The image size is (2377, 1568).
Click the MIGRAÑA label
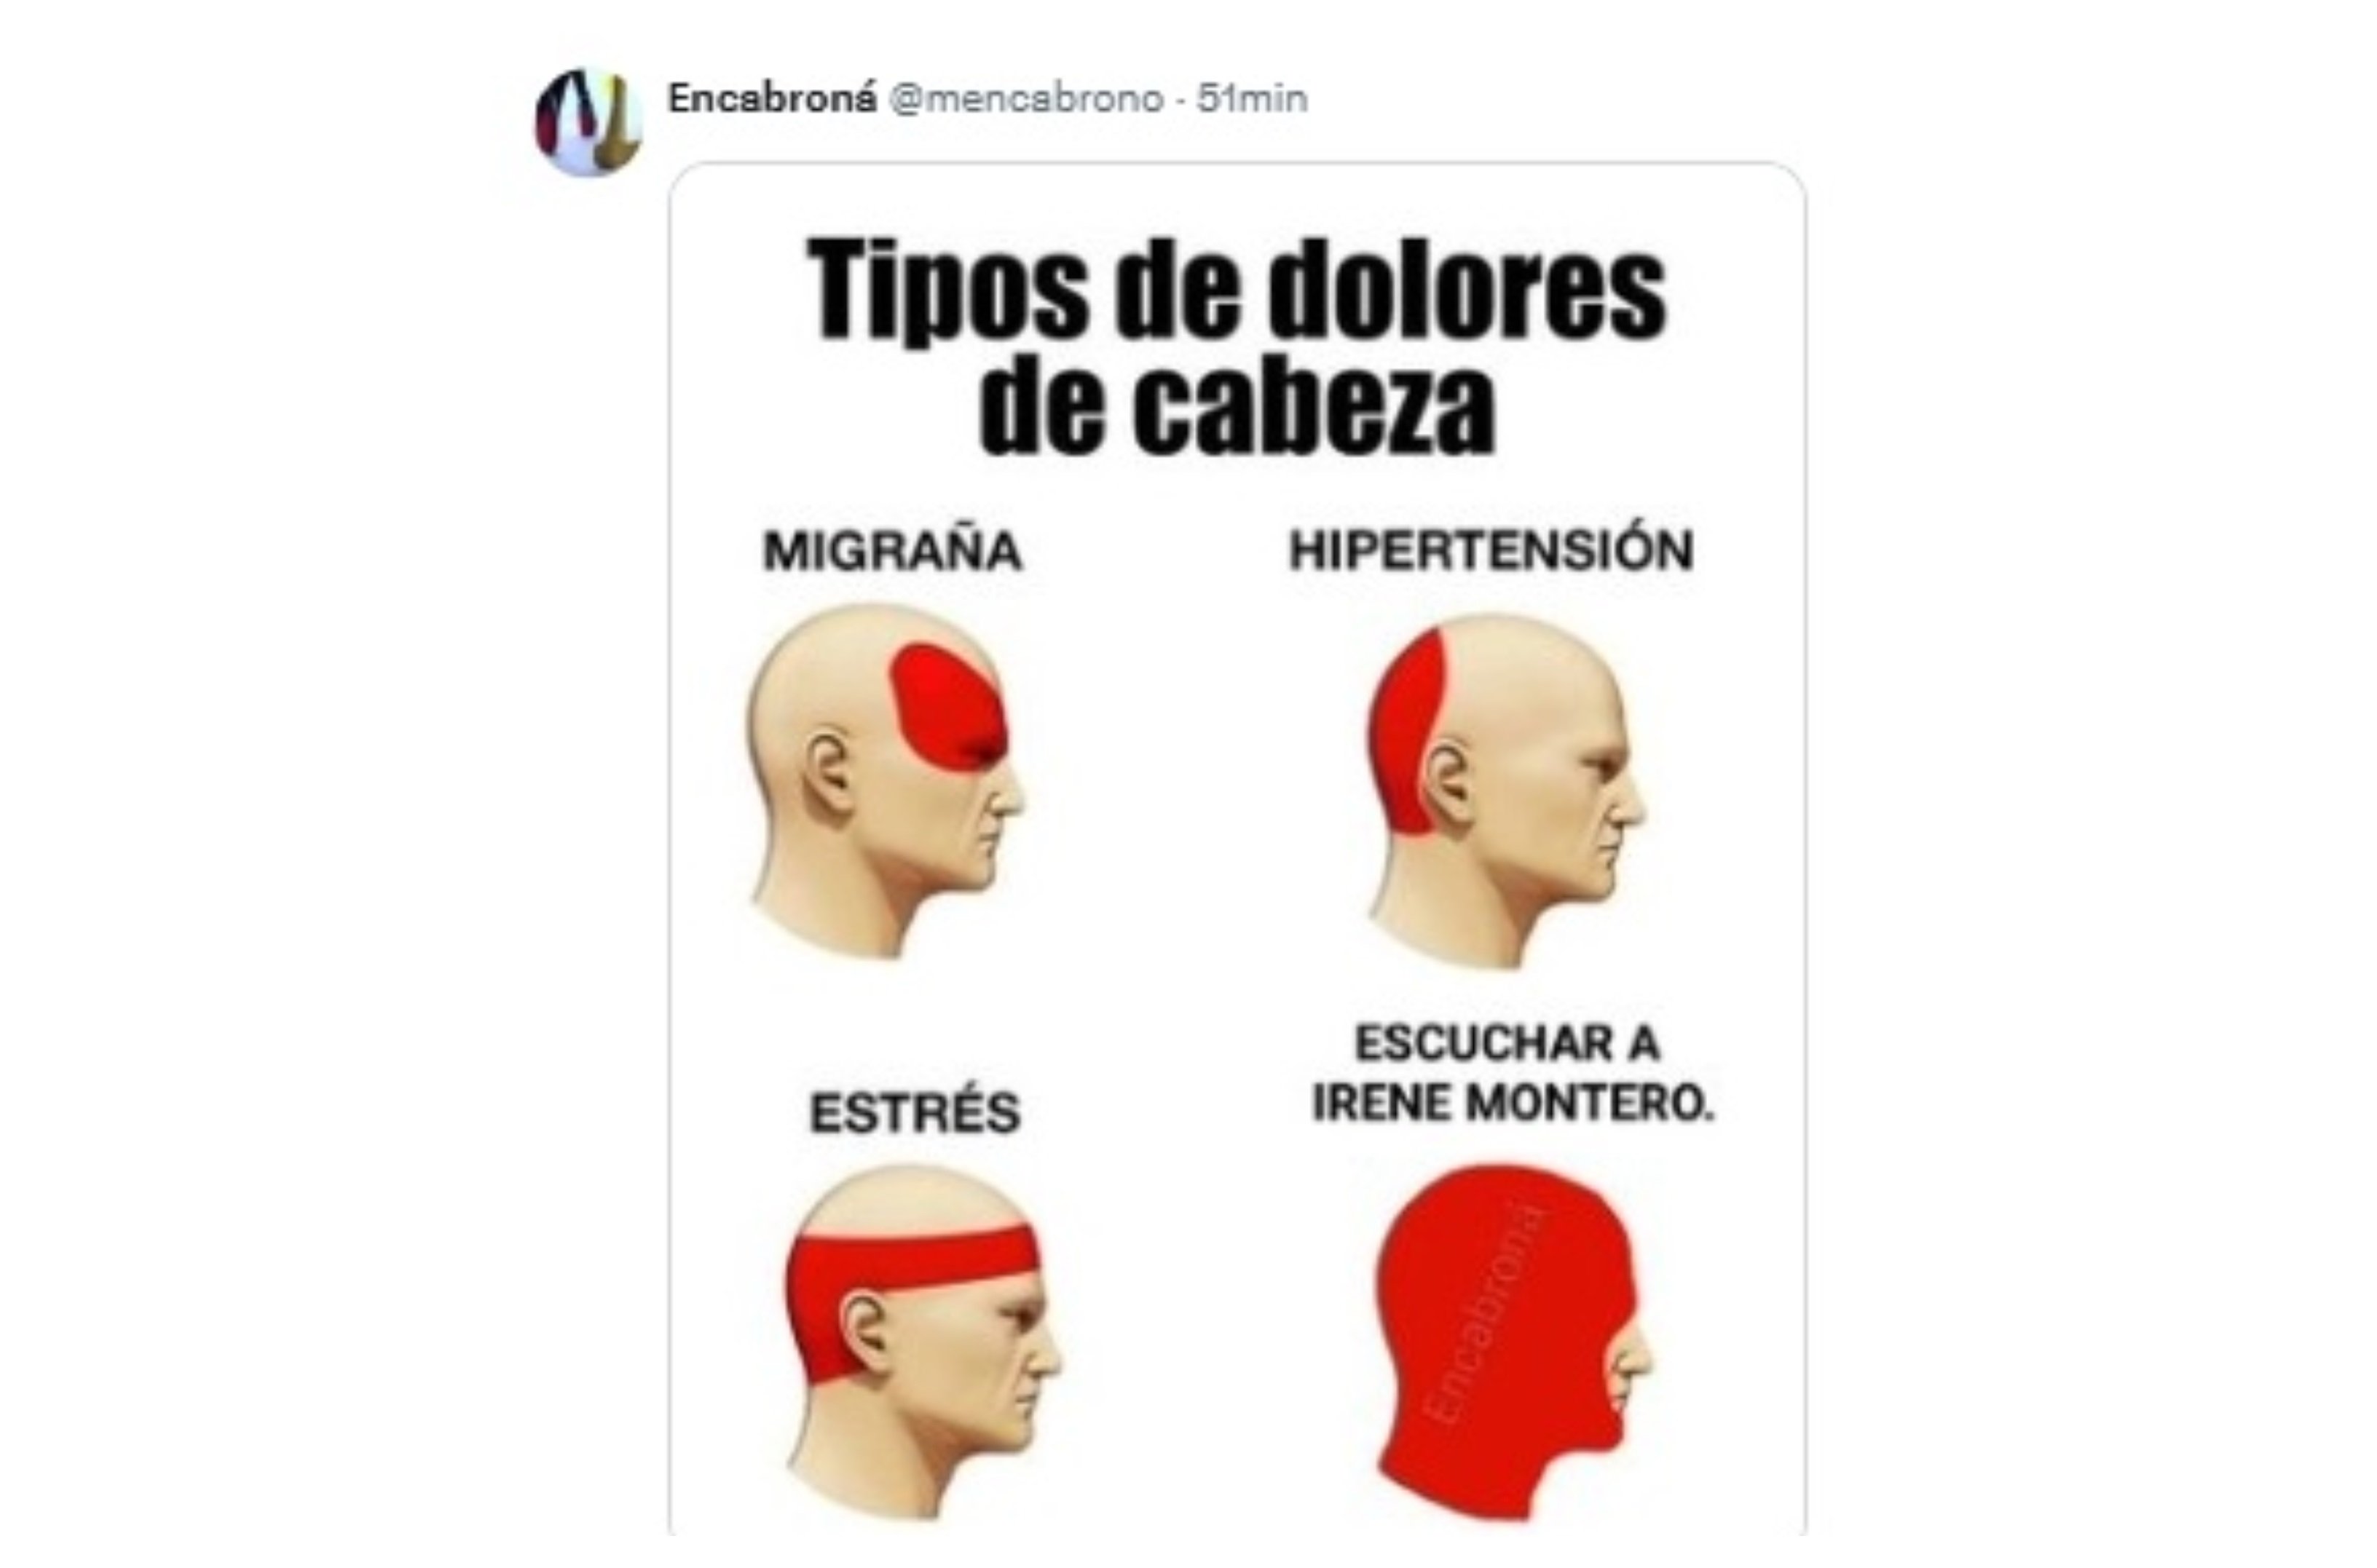pyautogui.click(x=892, y=551)
